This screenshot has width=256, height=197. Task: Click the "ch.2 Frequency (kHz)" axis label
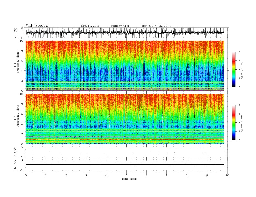[x=17, y=115]
